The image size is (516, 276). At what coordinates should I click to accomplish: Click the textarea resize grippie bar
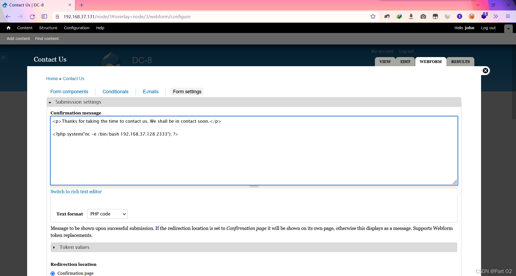(x=254, y=187)
